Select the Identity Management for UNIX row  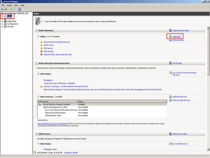(x=102, y=107)
